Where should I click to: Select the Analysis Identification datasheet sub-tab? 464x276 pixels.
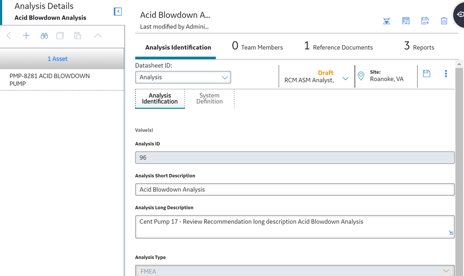click(160, 98)
